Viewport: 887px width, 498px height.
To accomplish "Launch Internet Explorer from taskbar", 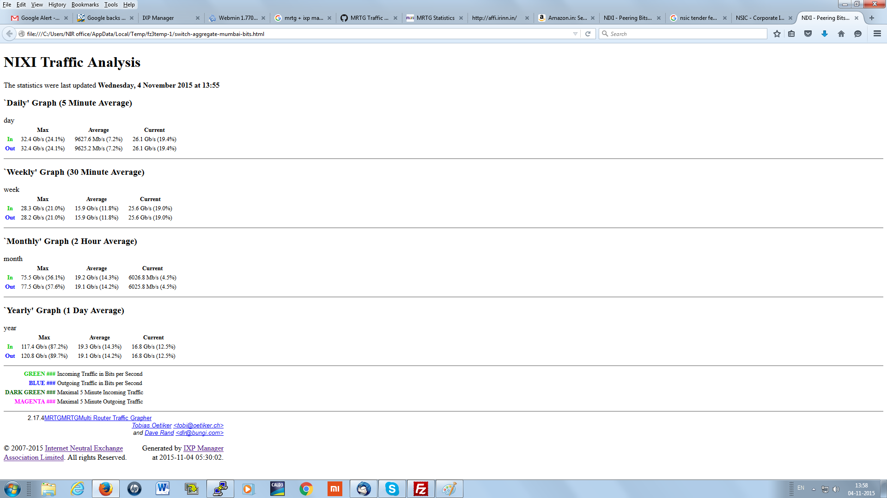I will point(77,489).
